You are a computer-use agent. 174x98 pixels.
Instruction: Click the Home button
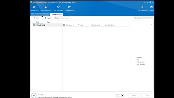pos(134,96)
